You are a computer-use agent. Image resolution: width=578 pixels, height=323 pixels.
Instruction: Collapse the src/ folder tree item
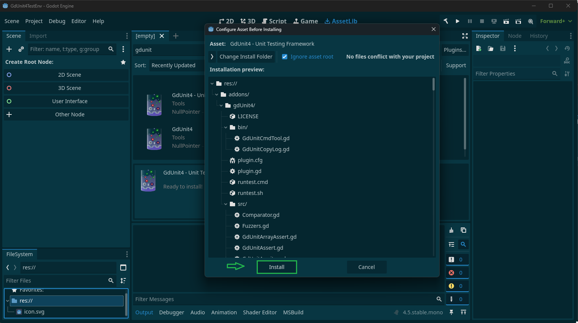point(226,204)
